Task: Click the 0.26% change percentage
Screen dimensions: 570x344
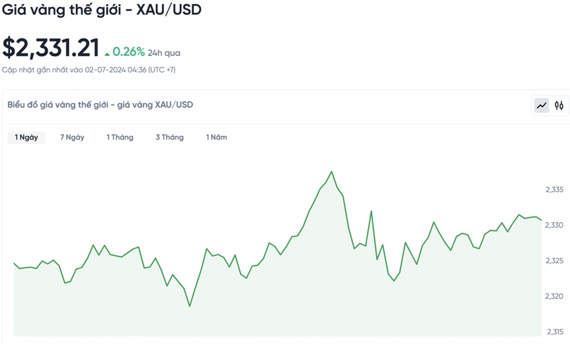Action: coord(128,52)
